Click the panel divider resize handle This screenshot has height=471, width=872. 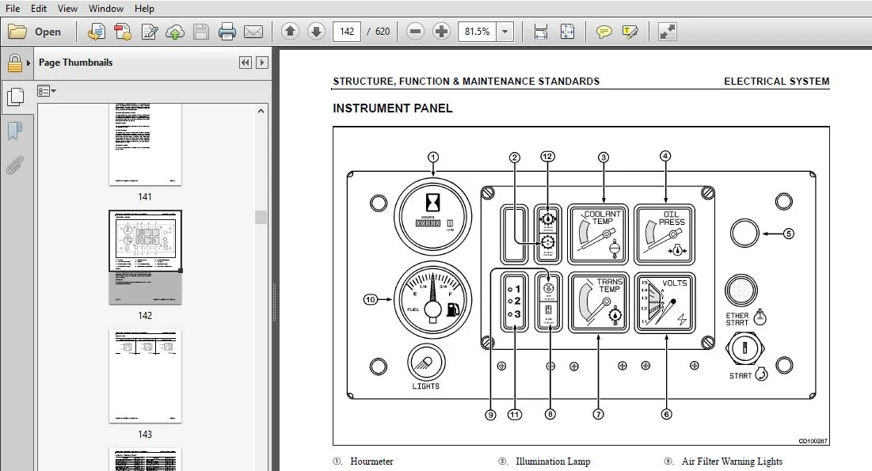(274, 303)
